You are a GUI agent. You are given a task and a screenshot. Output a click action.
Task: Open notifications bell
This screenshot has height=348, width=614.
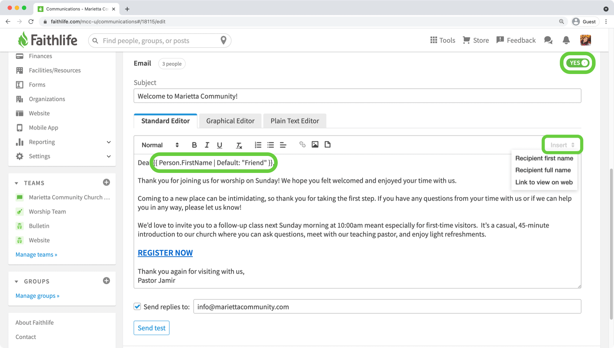[566, 40]
